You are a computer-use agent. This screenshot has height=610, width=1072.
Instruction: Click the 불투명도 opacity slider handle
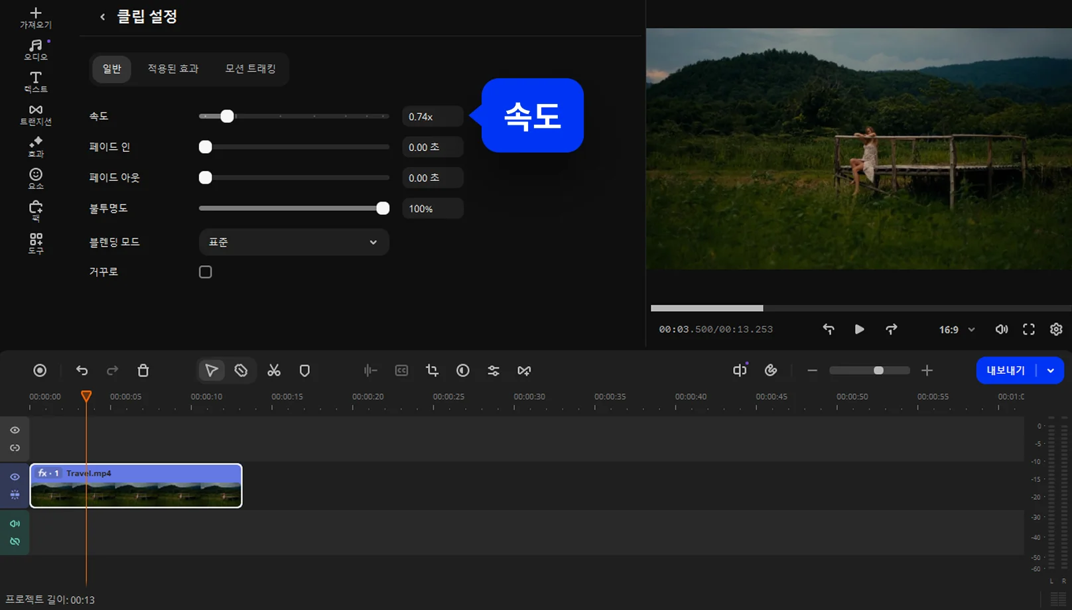coord(383,208)
